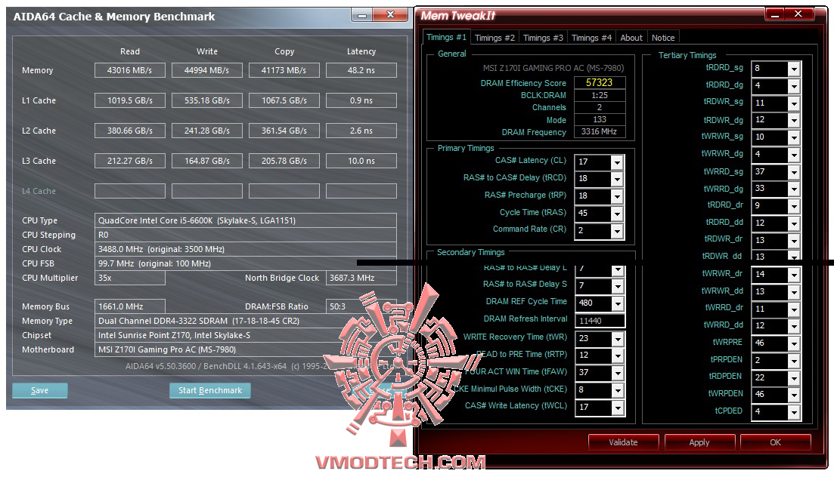Close the Mem TweakIt window

click(x=798, y=14)
